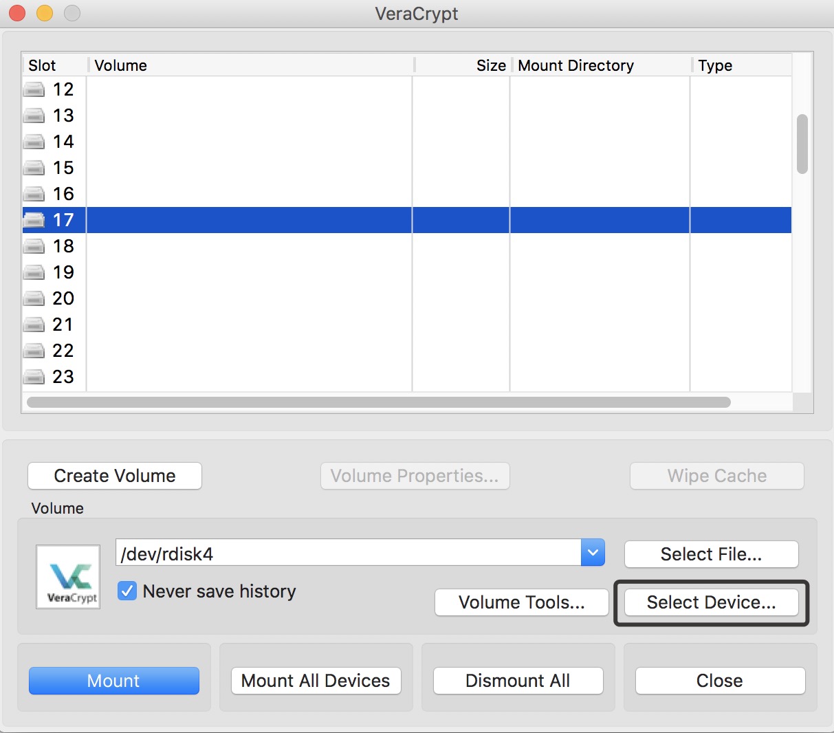834x733 pixels.
Task: Select slot number 13 row text
Action: [63, 116]
